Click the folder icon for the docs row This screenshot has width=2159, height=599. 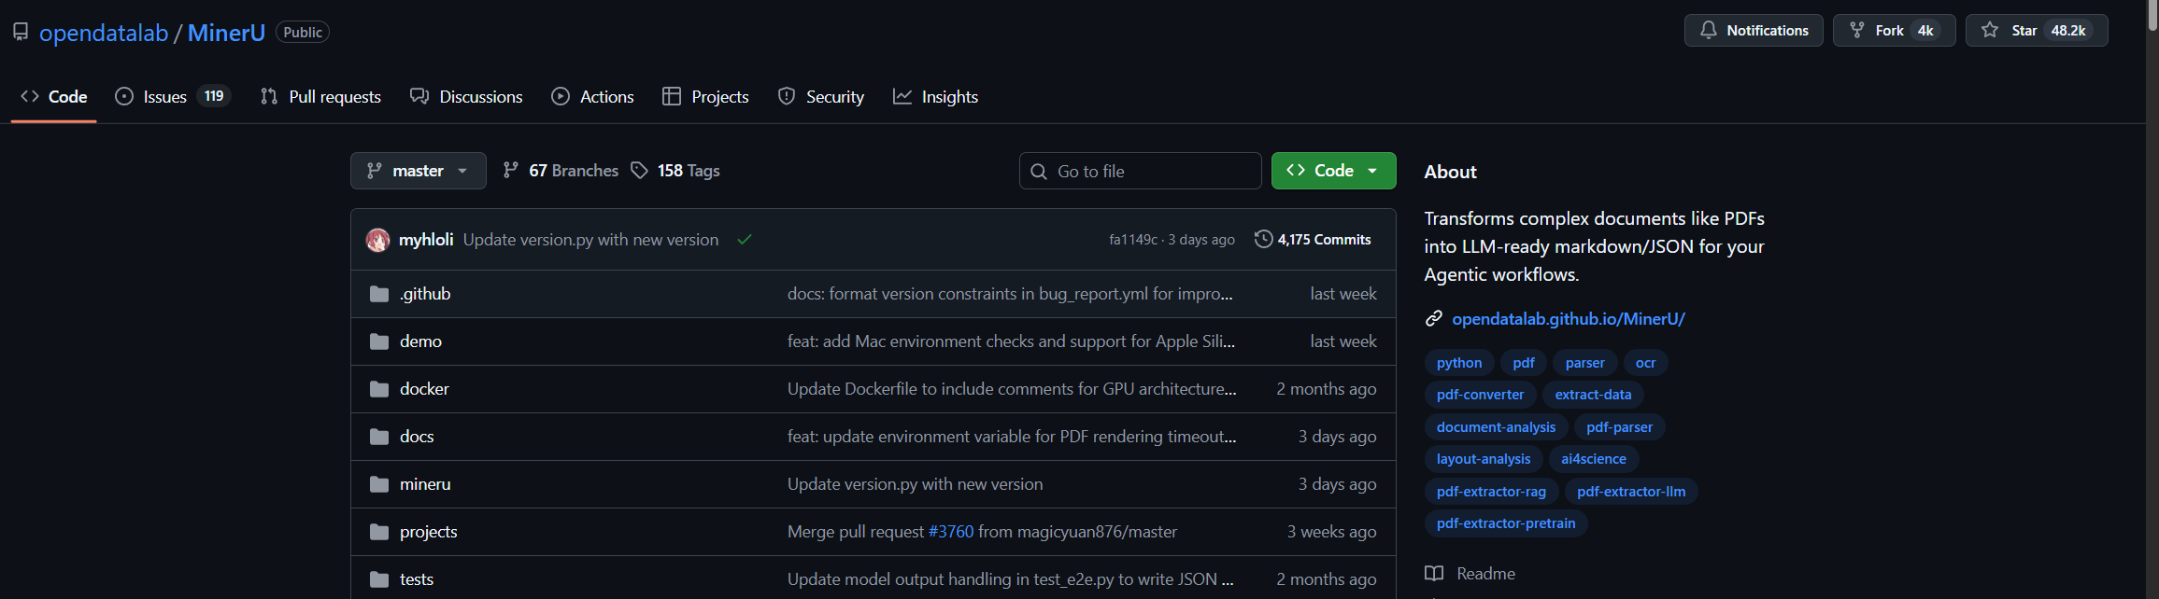379,437
